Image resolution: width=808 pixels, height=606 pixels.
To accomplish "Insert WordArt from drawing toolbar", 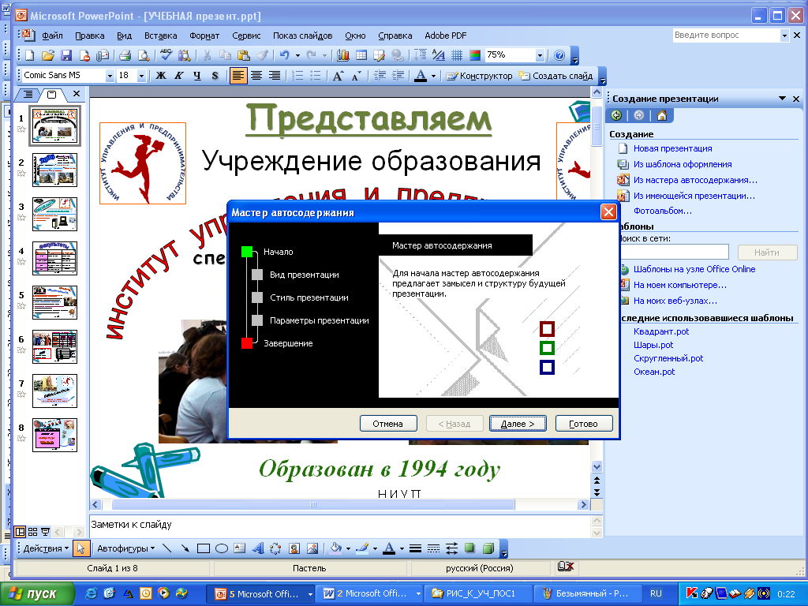I will (257, 548).
